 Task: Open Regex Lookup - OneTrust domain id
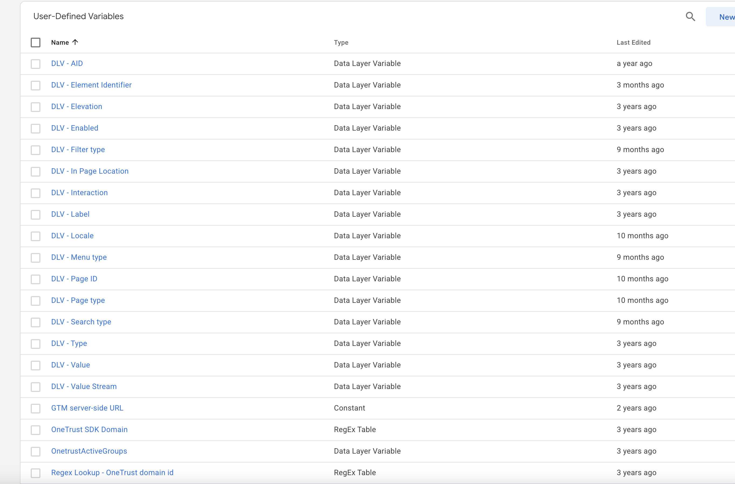[x=112, y=473]
